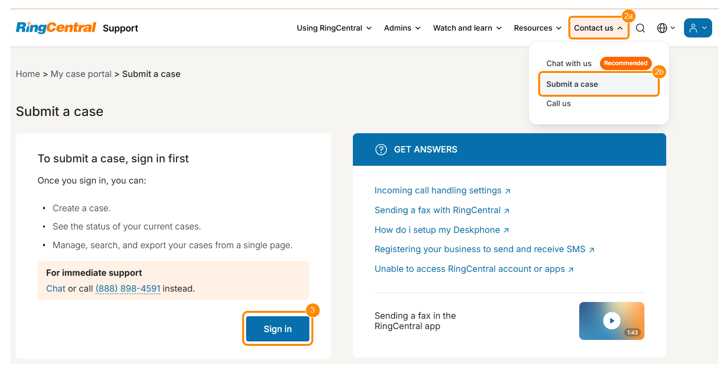
Task: Choose Submit a case menu item
Action: (572, 84)
